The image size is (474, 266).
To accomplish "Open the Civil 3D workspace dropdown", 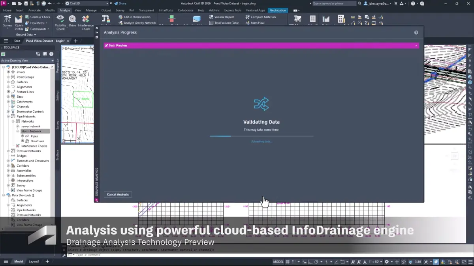I will [x=87, y=4].
